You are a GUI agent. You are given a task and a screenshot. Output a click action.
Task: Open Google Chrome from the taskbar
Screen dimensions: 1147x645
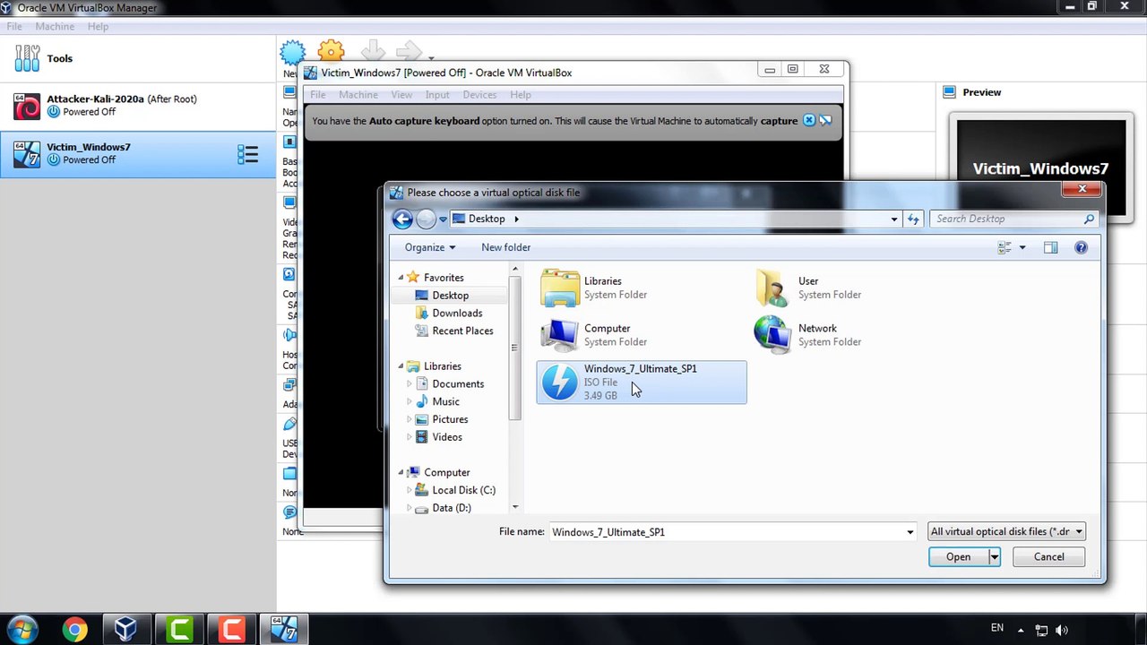(74, 630)
